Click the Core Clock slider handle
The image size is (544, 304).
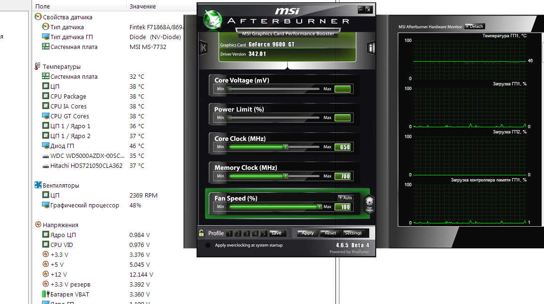tap(286, 147)
